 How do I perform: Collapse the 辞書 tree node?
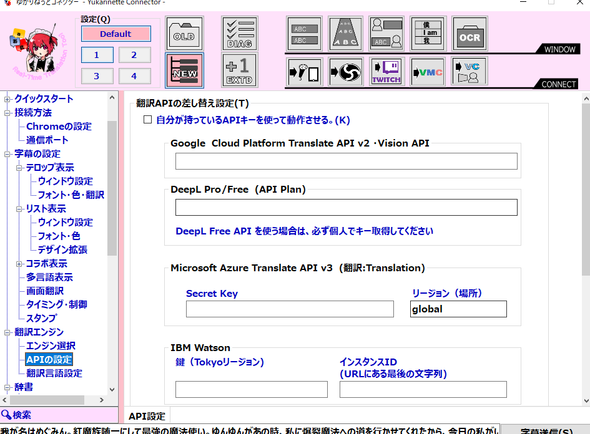[x=7, y=387]
